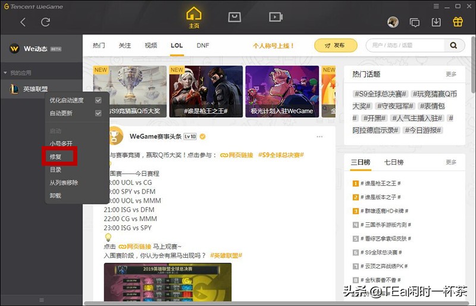Click the search magnifier icon
The height and width of the screenshot is (306, 476).
(453, 45)
